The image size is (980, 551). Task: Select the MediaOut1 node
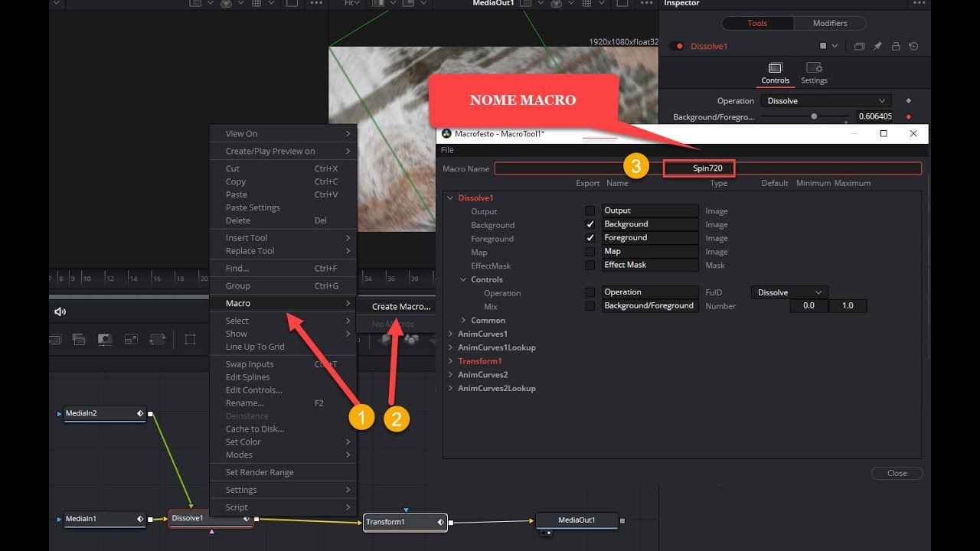(577, 520)
